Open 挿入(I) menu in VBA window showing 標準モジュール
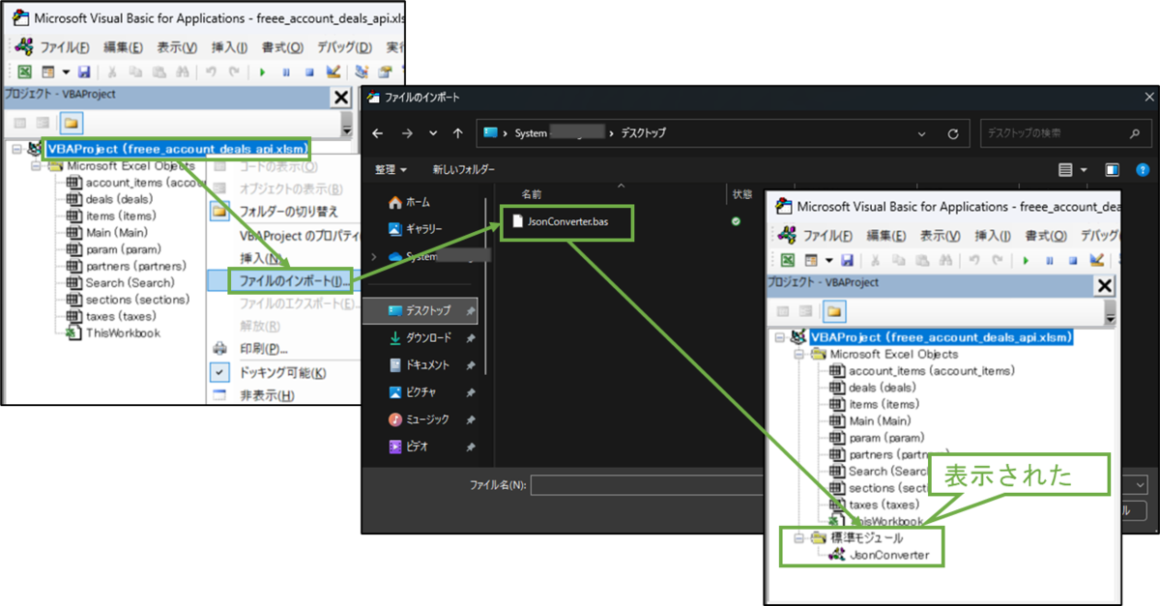Image resolution: width=1160 pixels, height=606 pixels. click(994, 236)
